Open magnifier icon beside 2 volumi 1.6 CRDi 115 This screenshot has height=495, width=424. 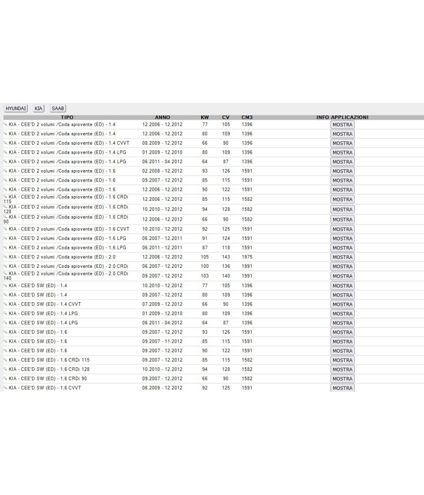5,197
